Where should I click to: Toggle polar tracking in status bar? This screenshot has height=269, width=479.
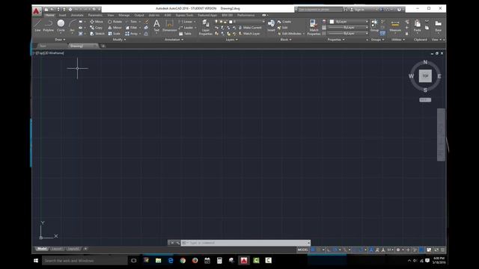pos(335,250)
